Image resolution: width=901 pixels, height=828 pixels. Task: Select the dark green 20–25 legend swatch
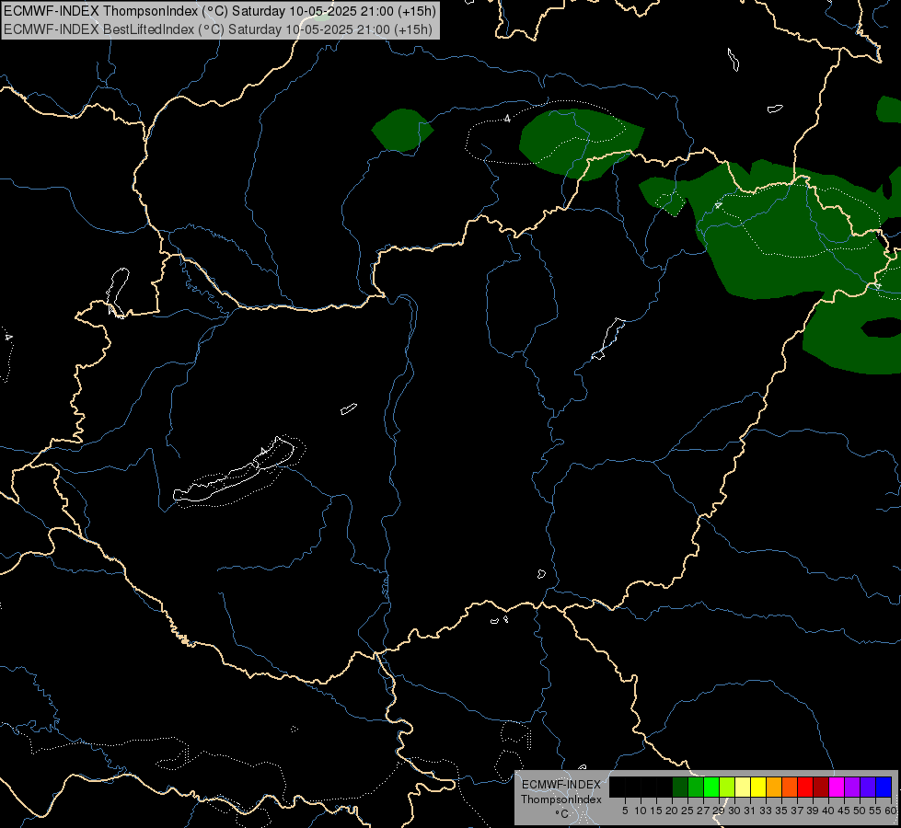pyautogui.click(x=680, y=787)
